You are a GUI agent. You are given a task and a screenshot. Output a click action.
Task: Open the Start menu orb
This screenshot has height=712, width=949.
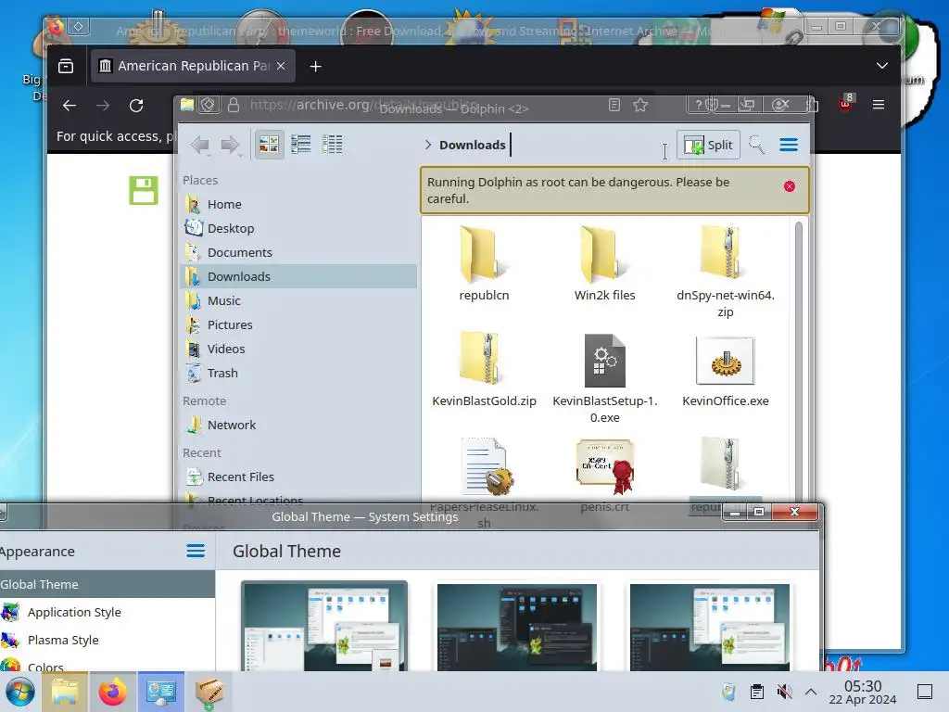[19, 692]
